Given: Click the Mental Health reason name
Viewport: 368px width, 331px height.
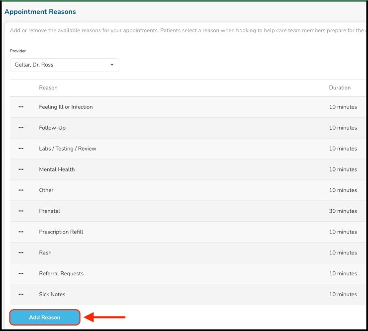Looking at the screenshot, I should 57,169.
